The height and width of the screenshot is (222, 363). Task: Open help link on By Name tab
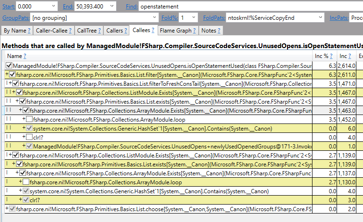pos(29,31)
